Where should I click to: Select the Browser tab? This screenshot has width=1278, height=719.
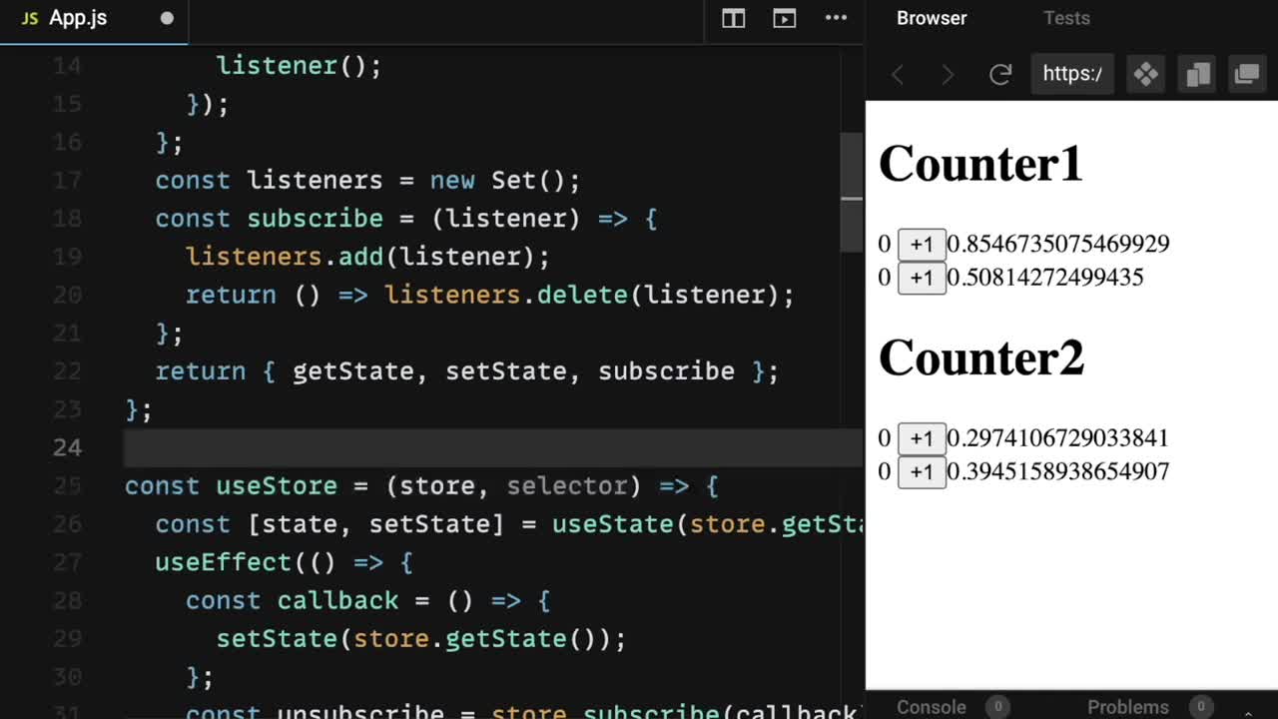pos(932,18)
